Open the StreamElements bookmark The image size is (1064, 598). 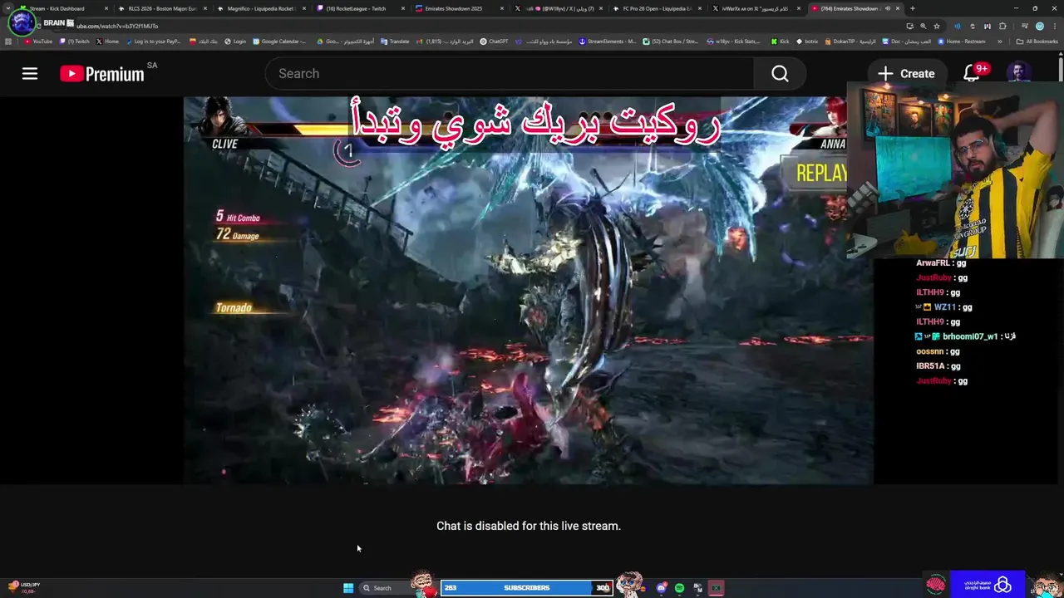click(608, 41)
